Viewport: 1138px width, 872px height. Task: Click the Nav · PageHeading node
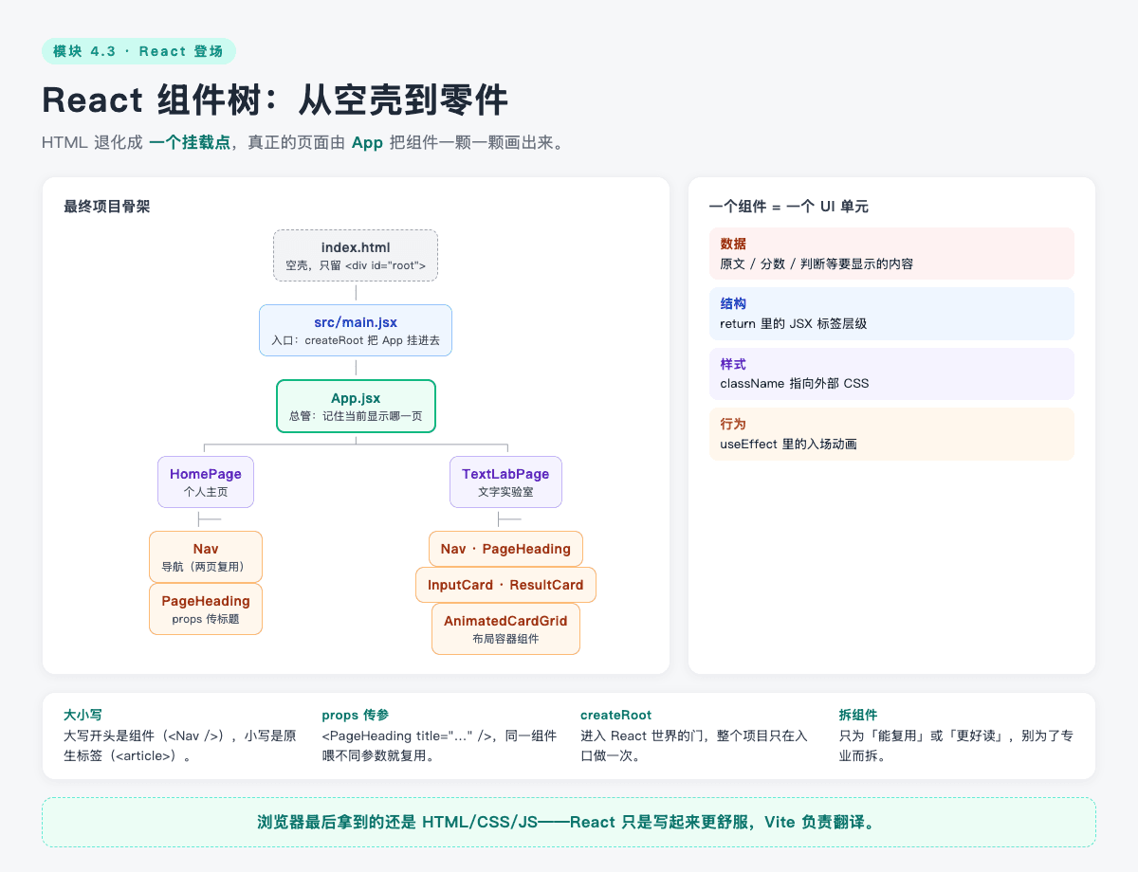tap(505, 549)
